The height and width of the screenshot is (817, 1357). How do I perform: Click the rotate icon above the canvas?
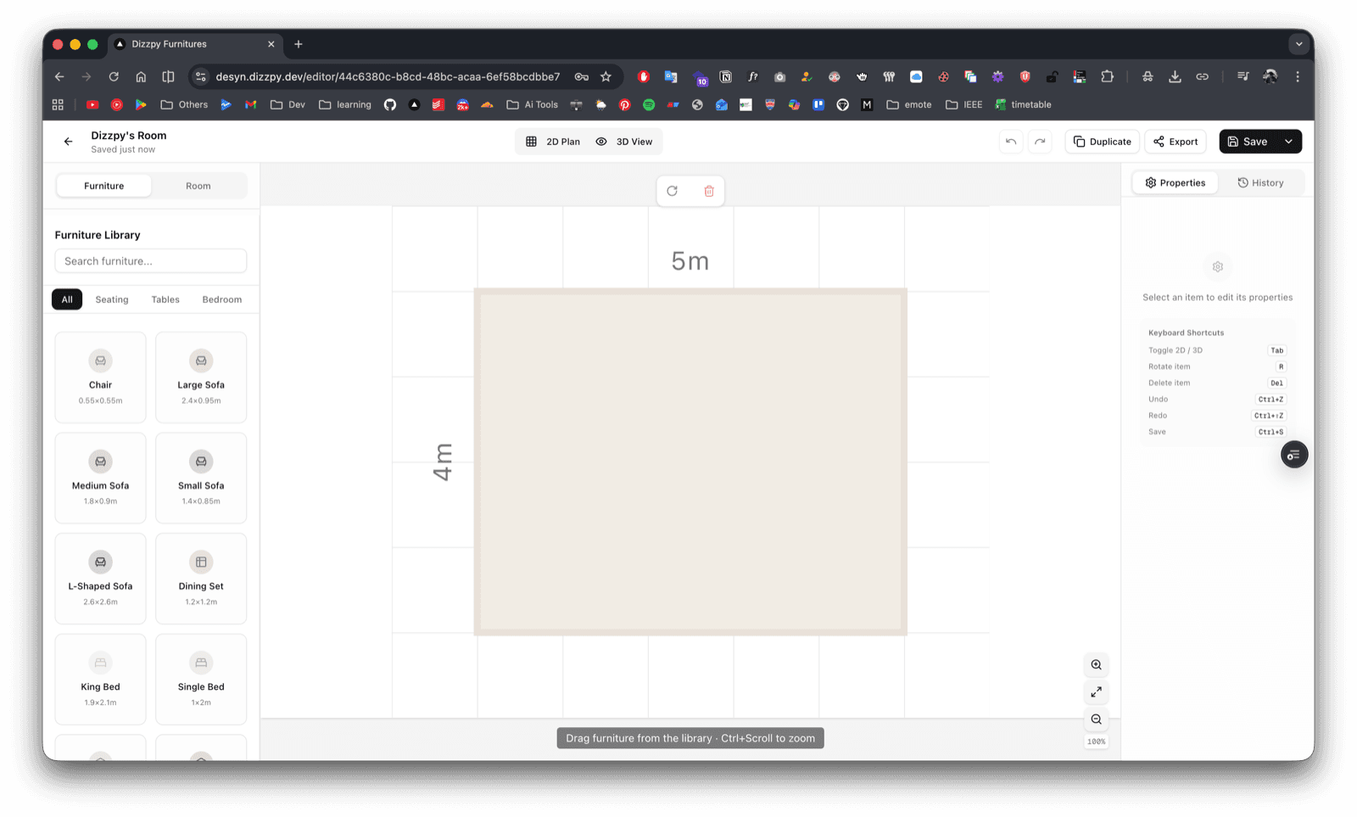point(673,191)
